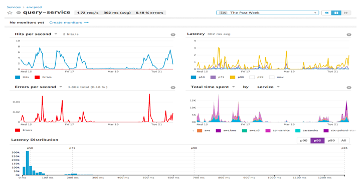This screenshot has height=182, width=360.
Task: Open The Past Week time range dropdown
Action: pyautogui.click(x=267, y=13)
